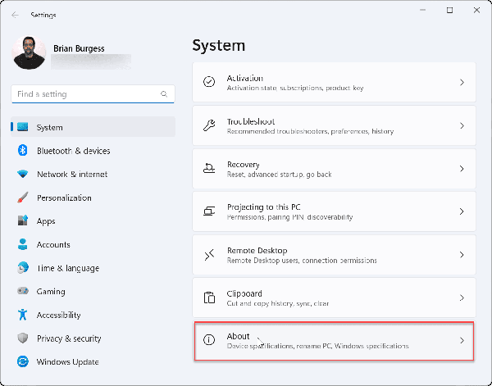The image size is (492, 386).
Task: Click the Recovery icon
Action: (209, 168)
